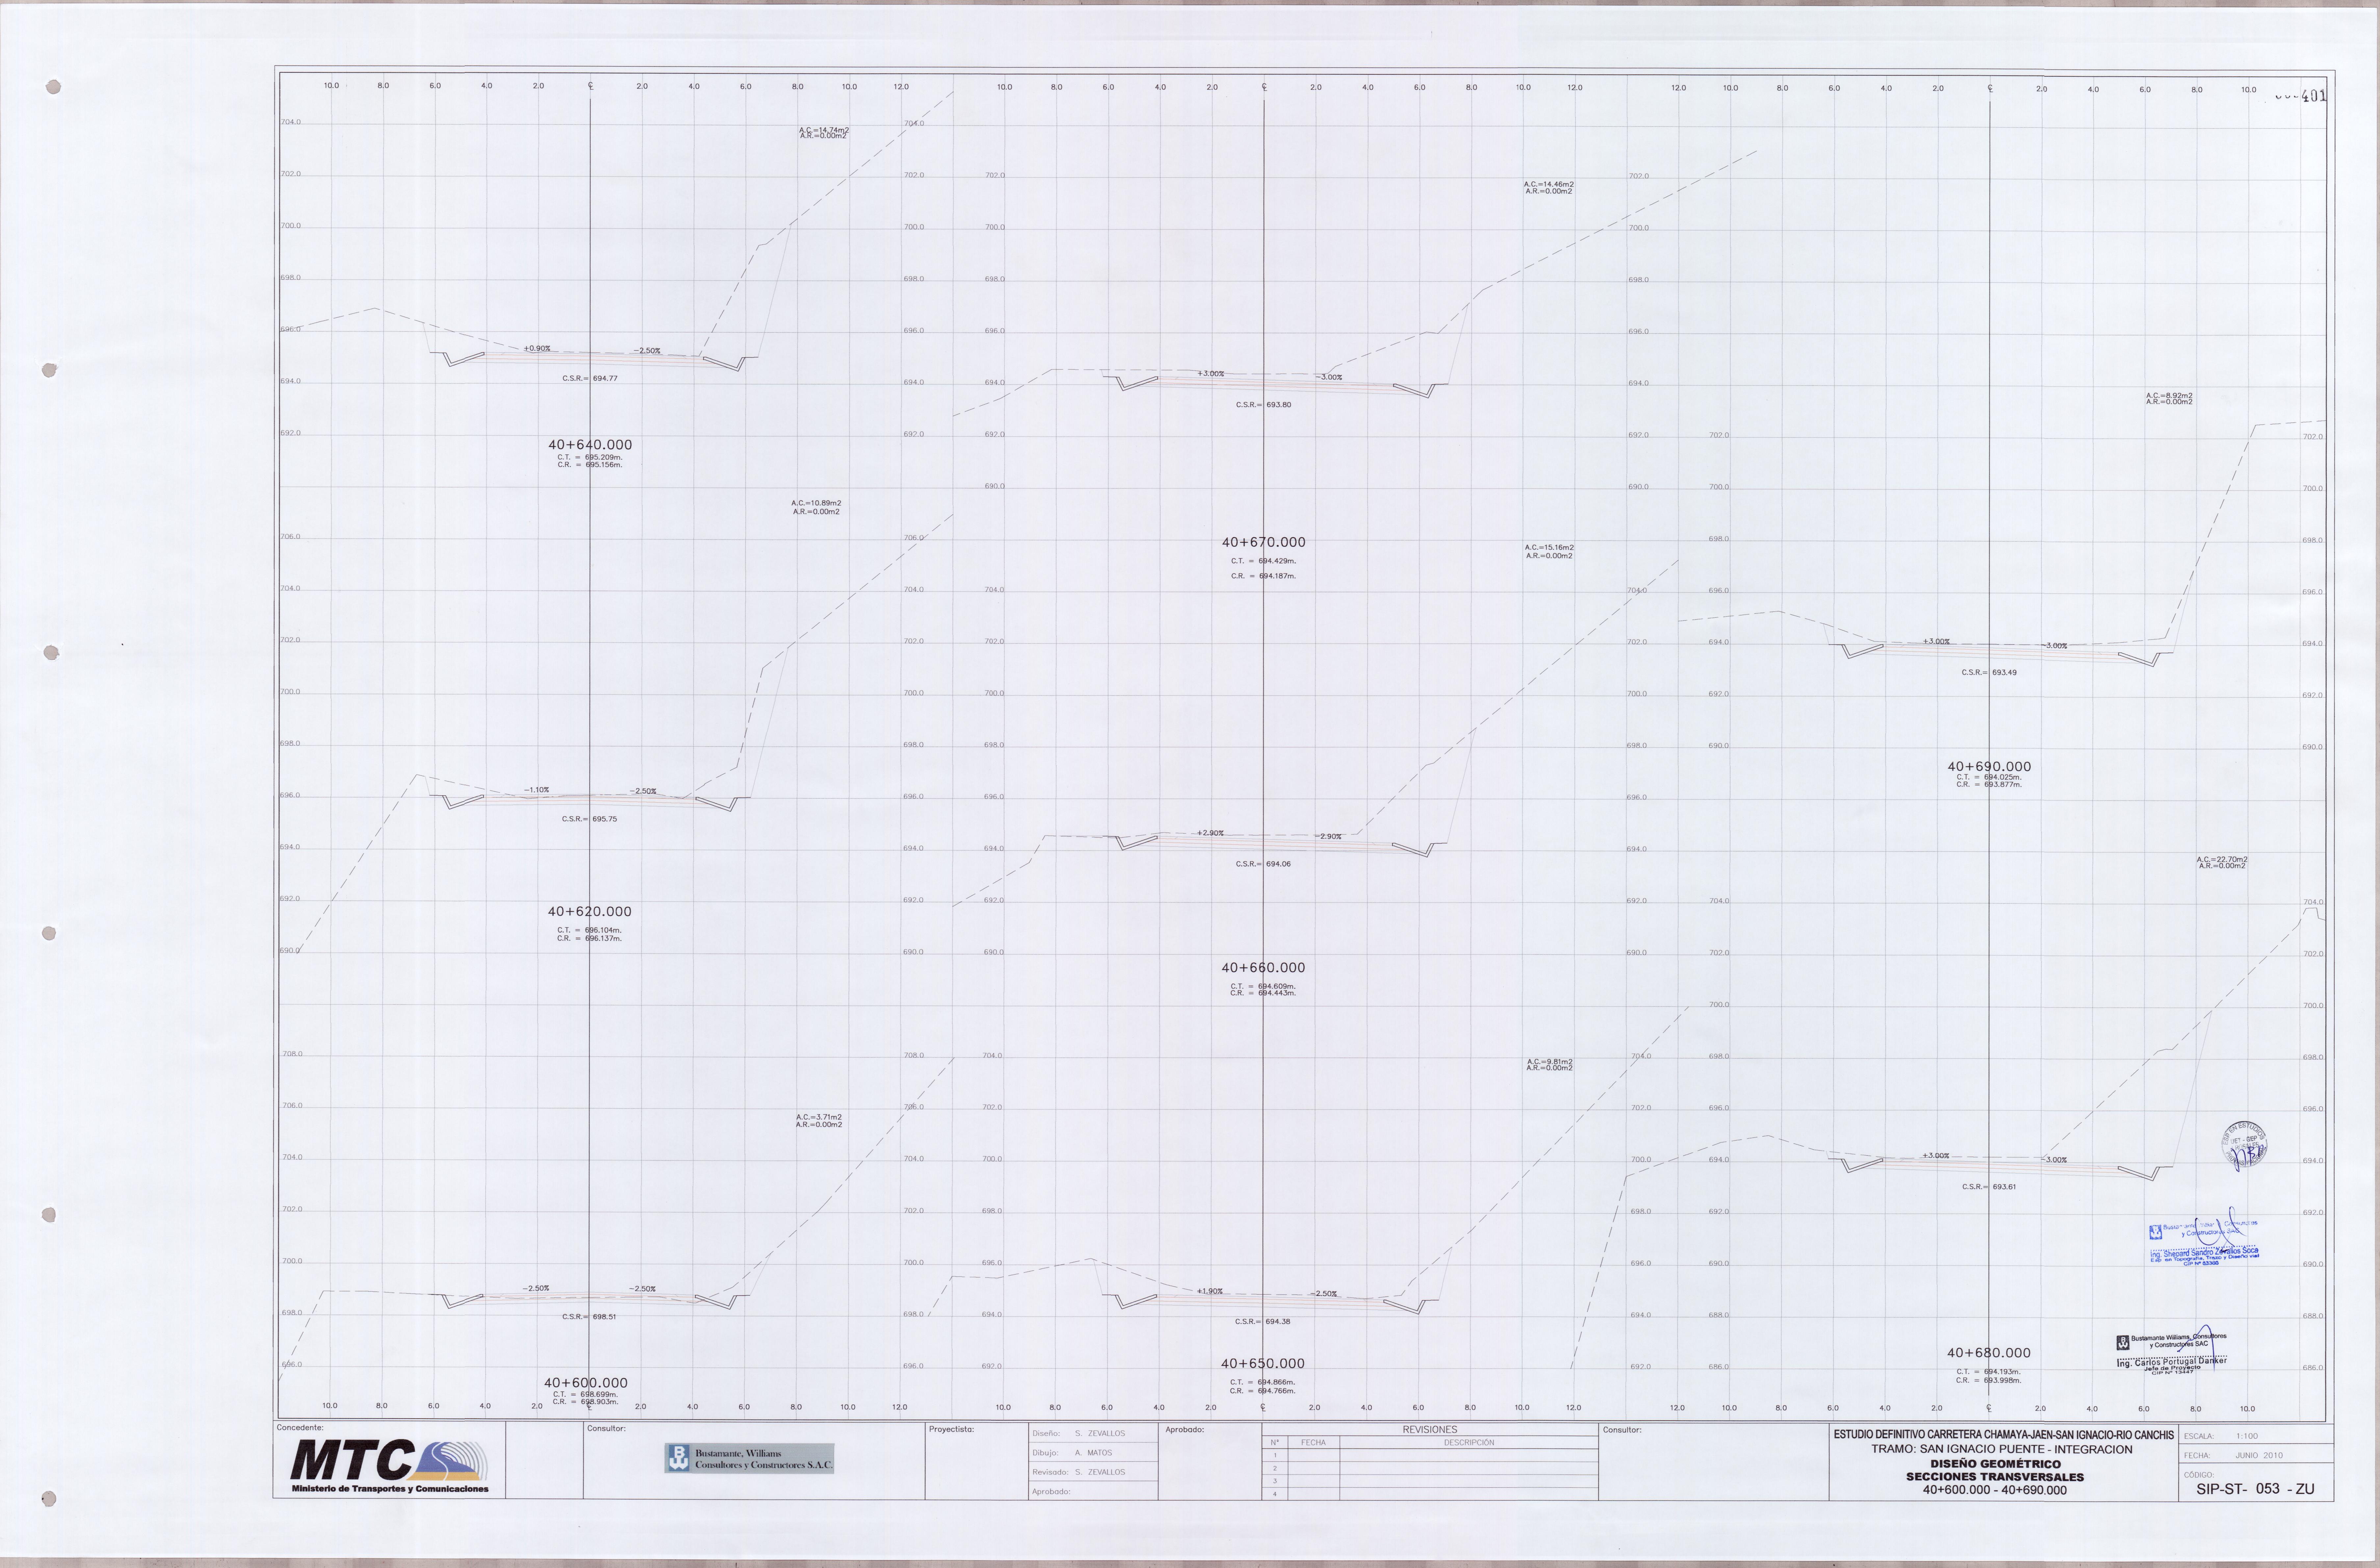Click the FECHA column header in revisions
The image size is (2380, 1568).
coord(1313,1443)
